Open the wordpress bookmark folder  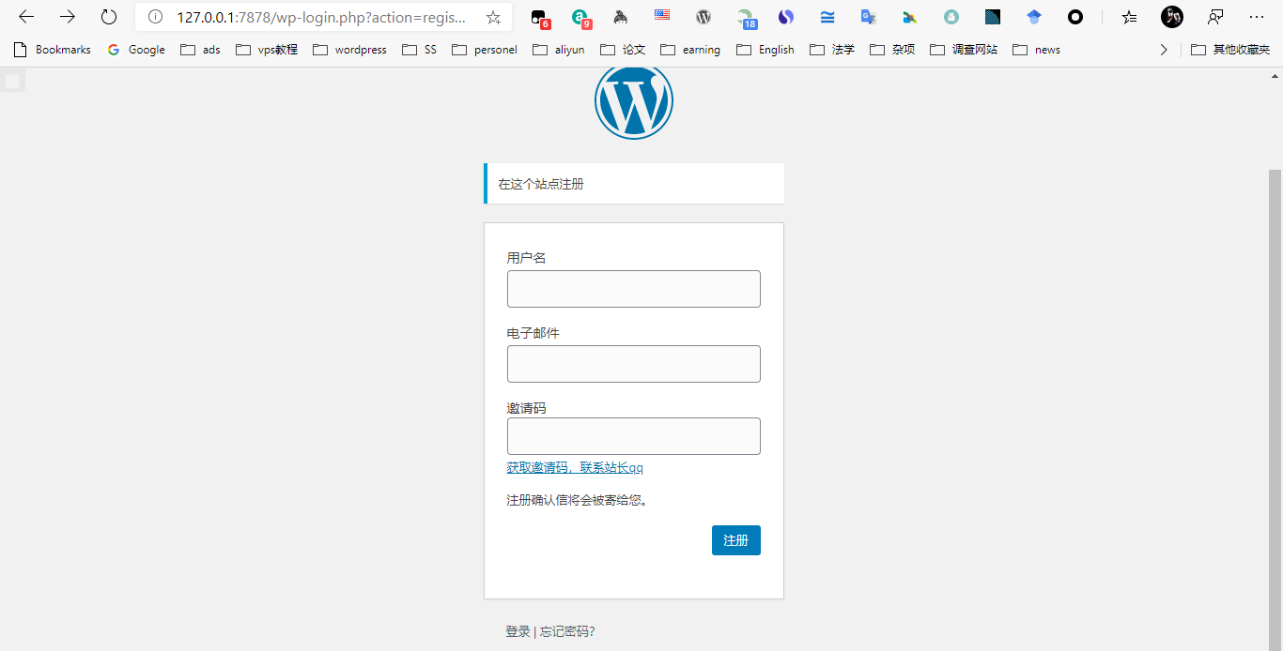coord(349,50)
